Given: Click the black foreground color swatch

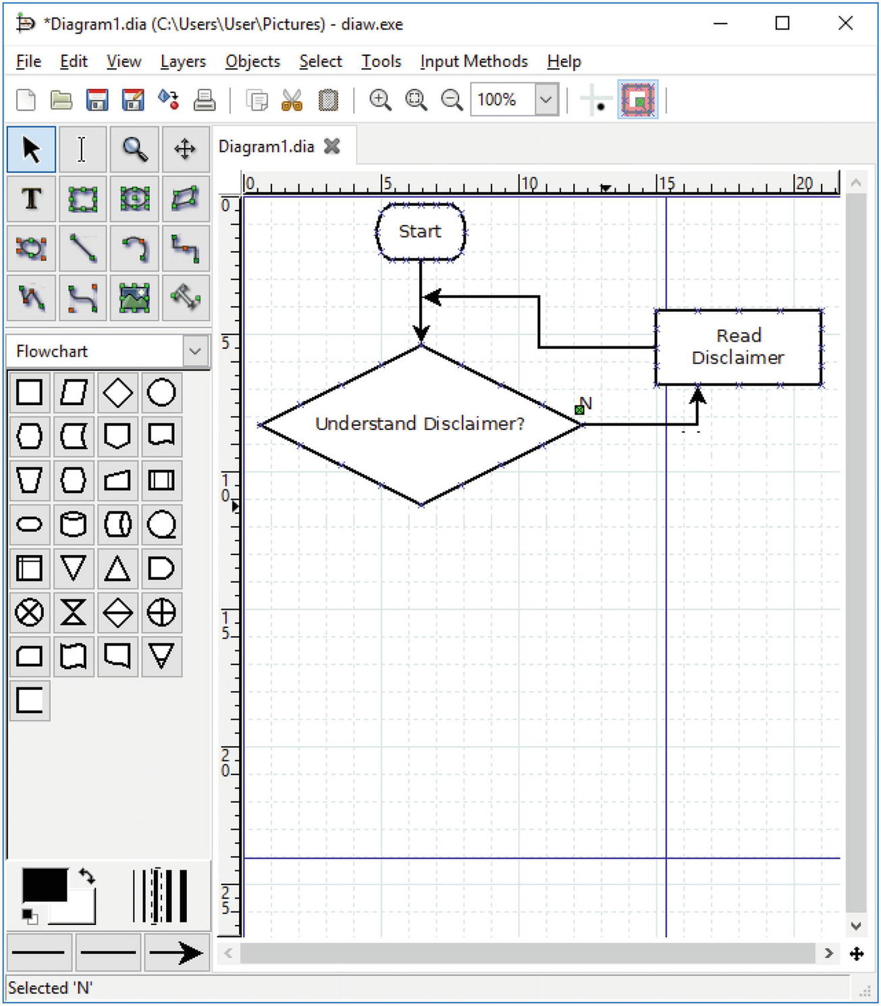Looking at the screenshot, I should click(x=45, y=885).
